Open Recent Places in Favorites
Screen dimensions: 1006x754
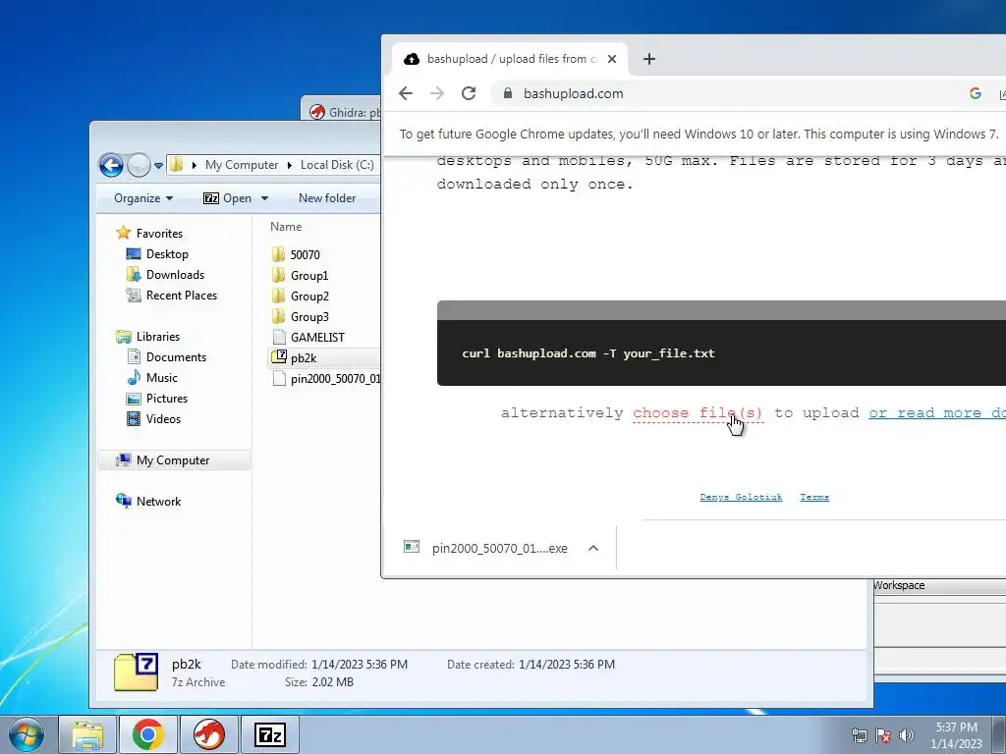point(181,295)
